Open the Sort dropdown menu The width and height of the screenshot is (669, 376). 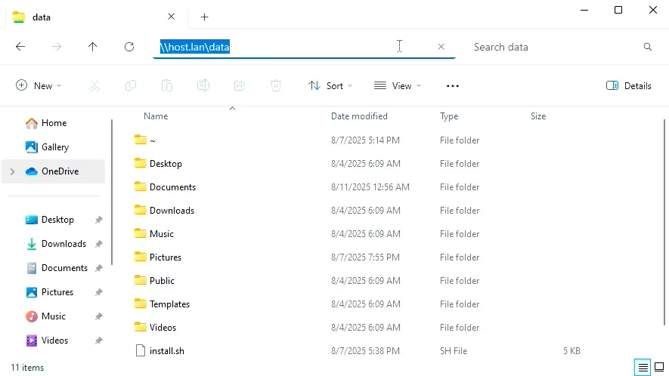coord(330,86)
